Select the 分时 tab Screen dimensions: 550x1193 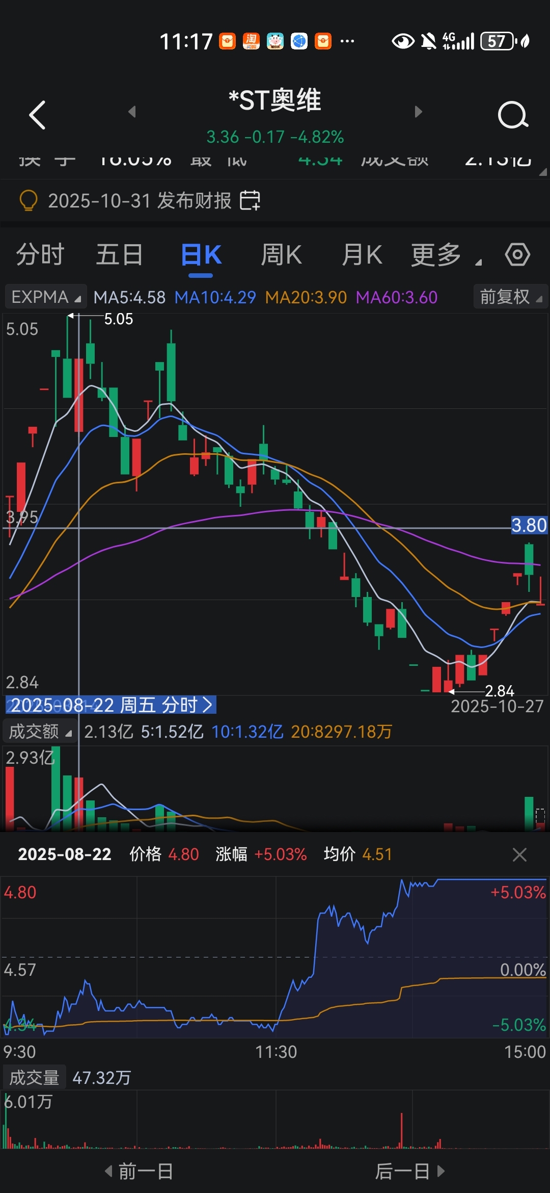click(40, 254)
